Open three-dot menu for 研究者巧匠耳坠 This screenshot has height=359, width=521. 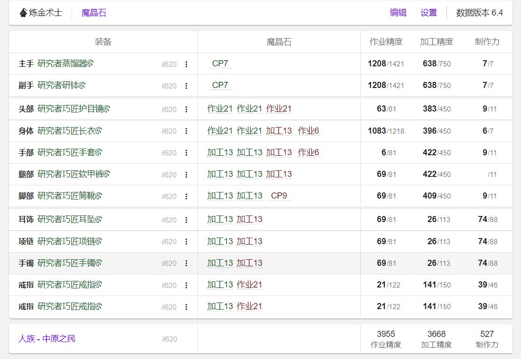coord(186,220)
